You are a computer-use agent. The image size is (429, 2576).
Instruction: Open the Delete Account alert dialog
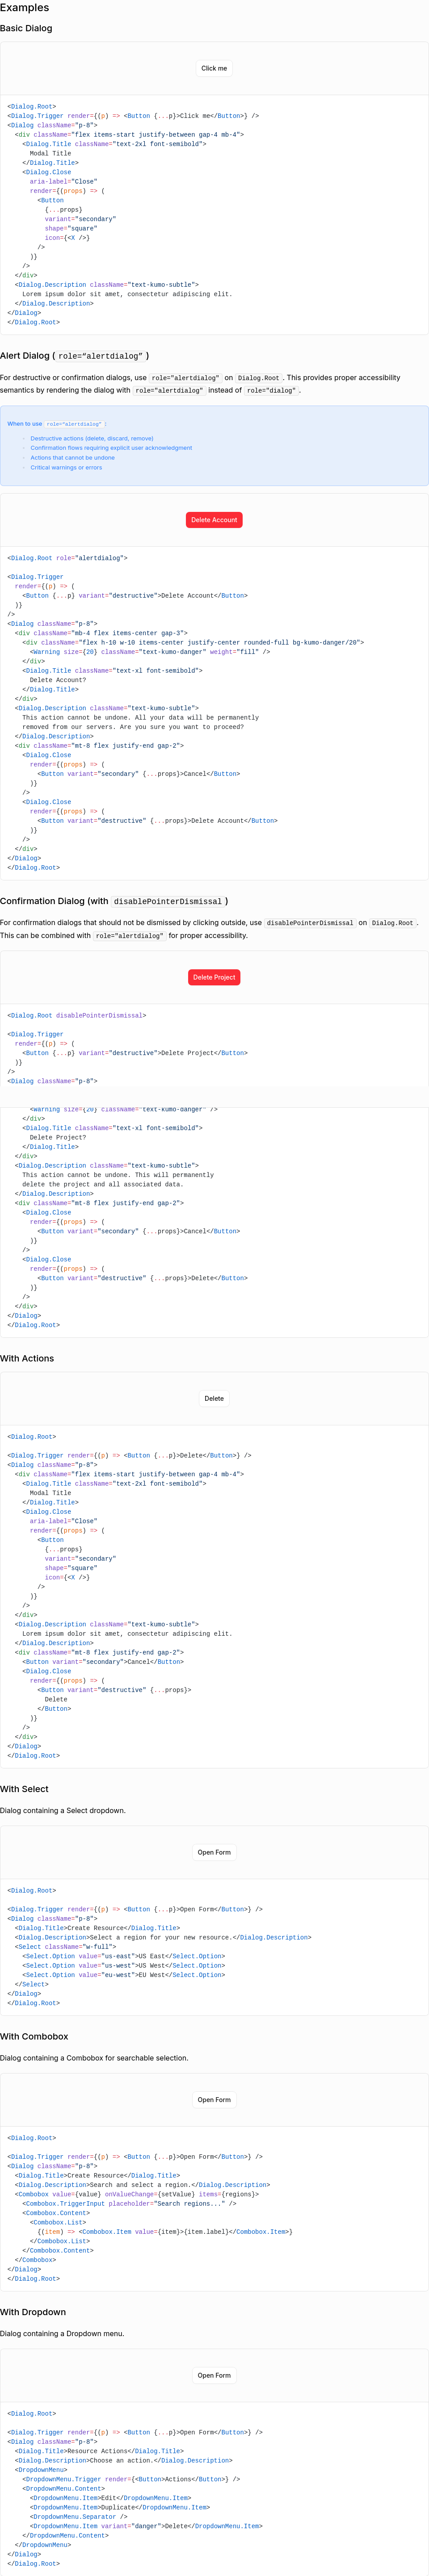[214, 520]
